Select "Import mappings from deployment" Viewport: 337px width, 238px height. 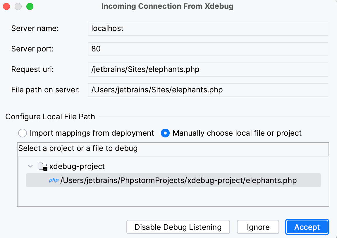23,133
